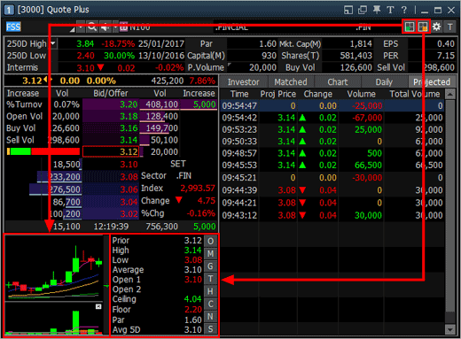Open help with the question mark icon
Image resolution: width=461 pixels, height=339 pixels.
pos(404,10)
